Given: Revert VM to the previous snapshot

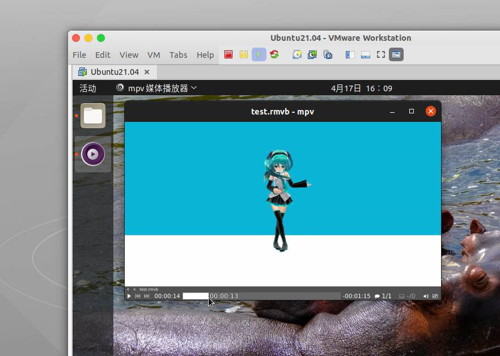Looking at the screenshot, I should pyautogui.click(x=312, y=55).
